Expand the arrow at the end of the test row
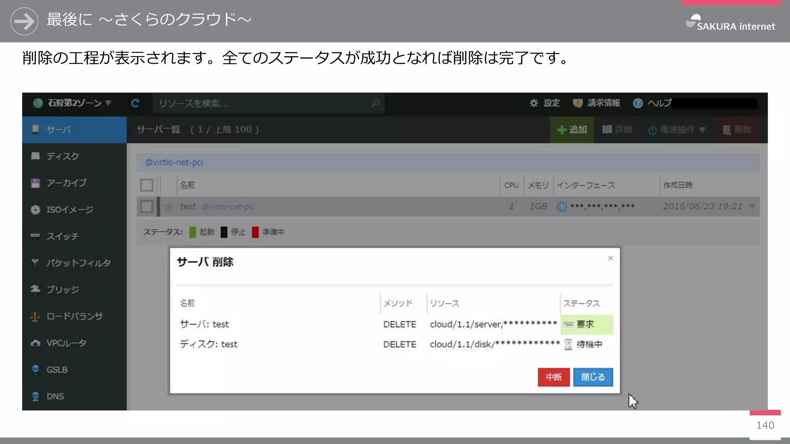Viewport: 790px width, 444px height. pos(752,207)
